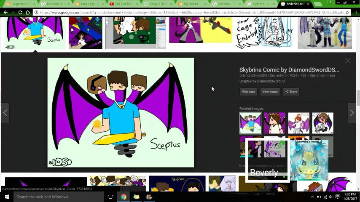Click the Sceptus by DiamondSwordDS caption
360x202 pixels.
[262, 81]
